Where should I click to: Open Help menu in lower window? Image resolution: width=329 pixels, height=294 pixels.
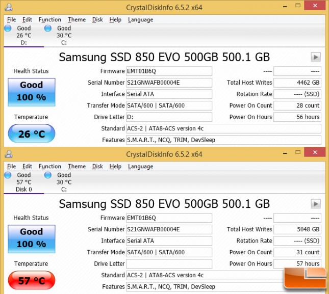(115, 167)
